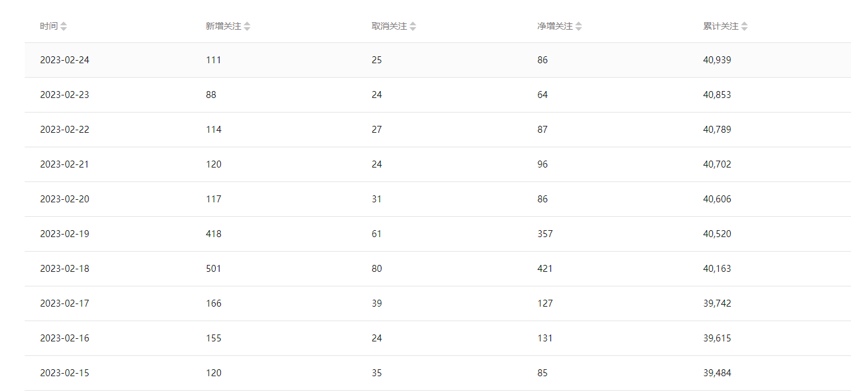This screenshot has width=851, height=392.
Task: Click new followers value 501
Action: (213, 269)
